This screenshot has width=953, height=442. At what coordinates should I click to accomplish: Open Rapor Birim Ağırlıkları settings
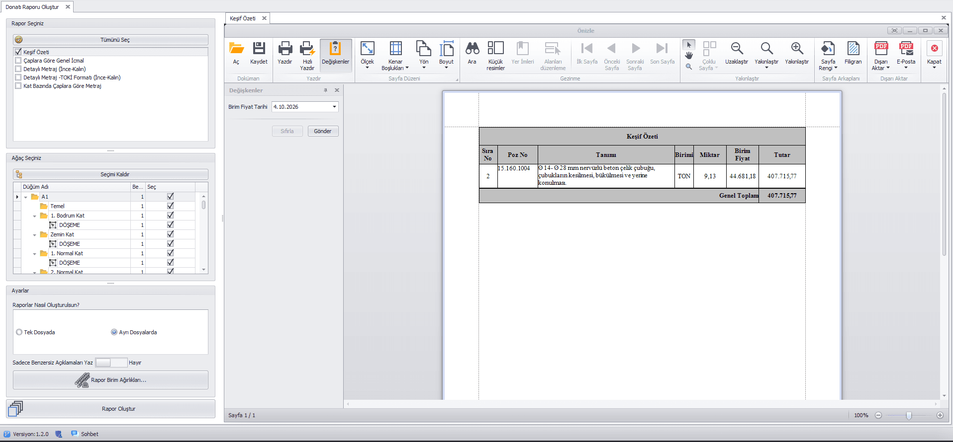pos(110,380)
